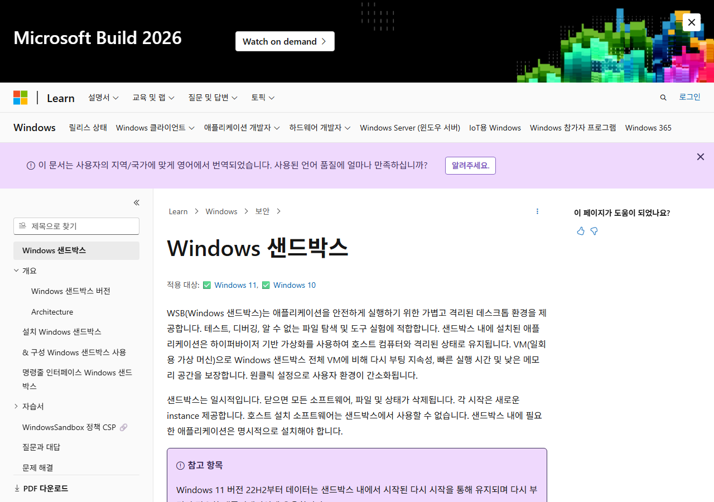Click the Microsoft logo icon
714x502 pixels.
pyautogui.click(x=21, y=98)
